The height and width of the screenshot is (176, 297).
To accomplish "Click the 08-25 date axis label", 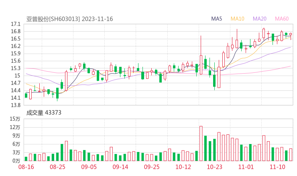I will pyautogui.click(x=57, y=167).
